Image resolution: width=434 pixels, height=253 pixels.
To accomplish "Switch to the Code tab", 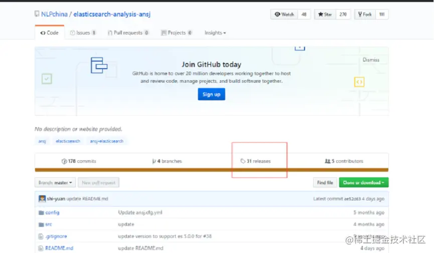I will click(x=50, y=33).
